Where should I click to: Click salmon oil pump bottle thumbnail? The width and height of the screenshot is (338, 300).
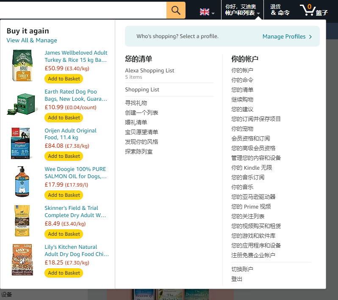tap(22, 182)
